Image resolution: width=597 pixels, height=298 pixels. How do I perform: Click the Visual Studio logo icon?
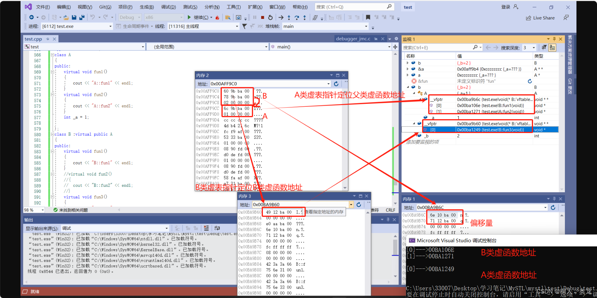coord(28,7)
